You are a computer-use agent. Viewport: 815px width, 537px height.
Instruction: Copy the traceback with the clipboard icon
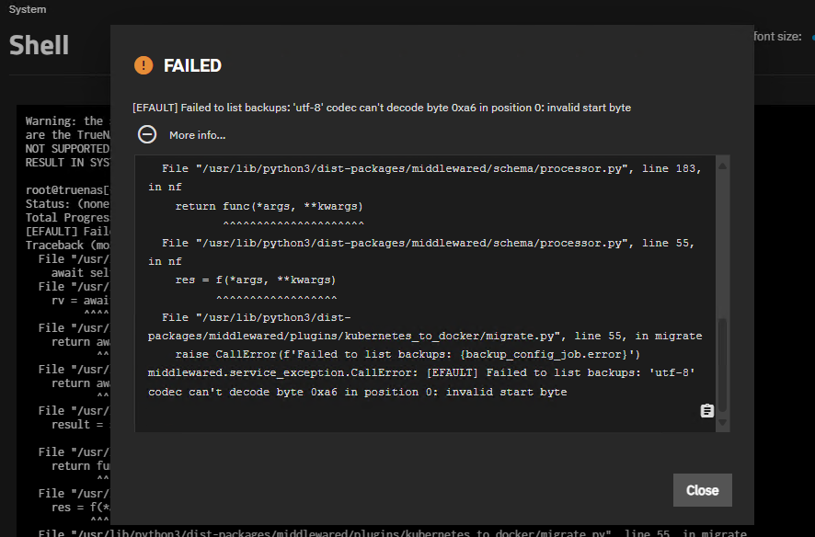(x=706, y=411)
